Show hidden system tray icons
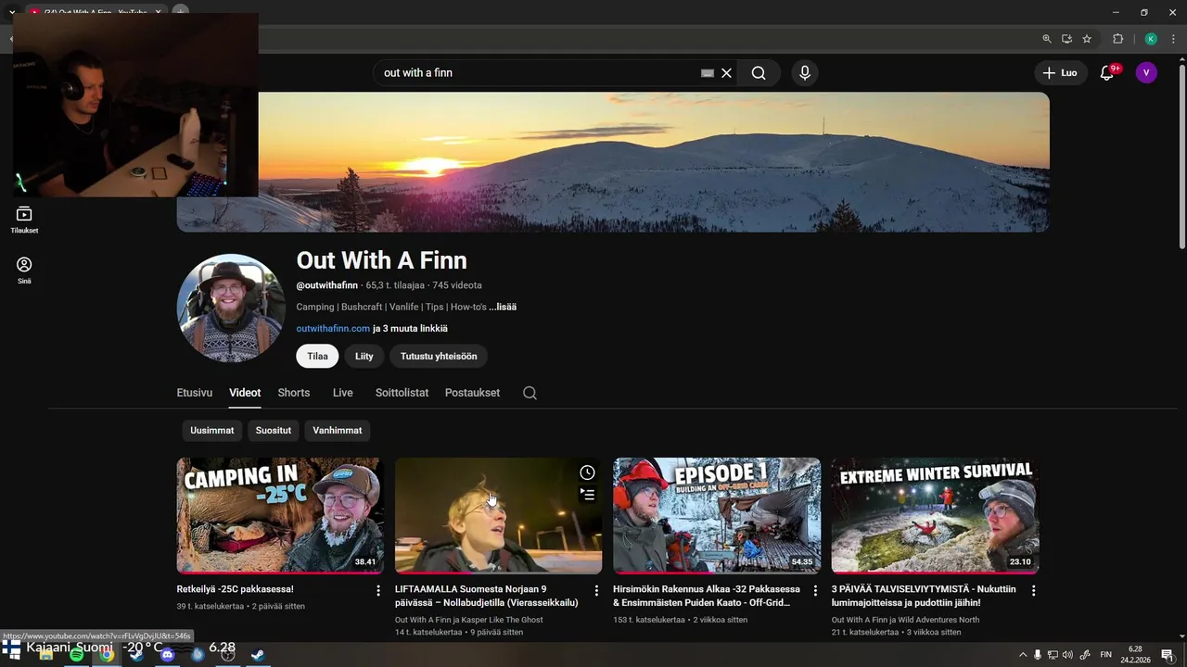This screenshot has height=667, width=1187. pos(1023,655)
